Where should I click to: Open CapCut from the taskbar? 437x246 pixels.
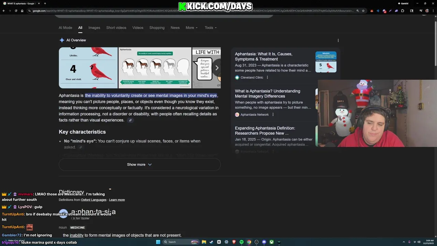tap(219, 242)
